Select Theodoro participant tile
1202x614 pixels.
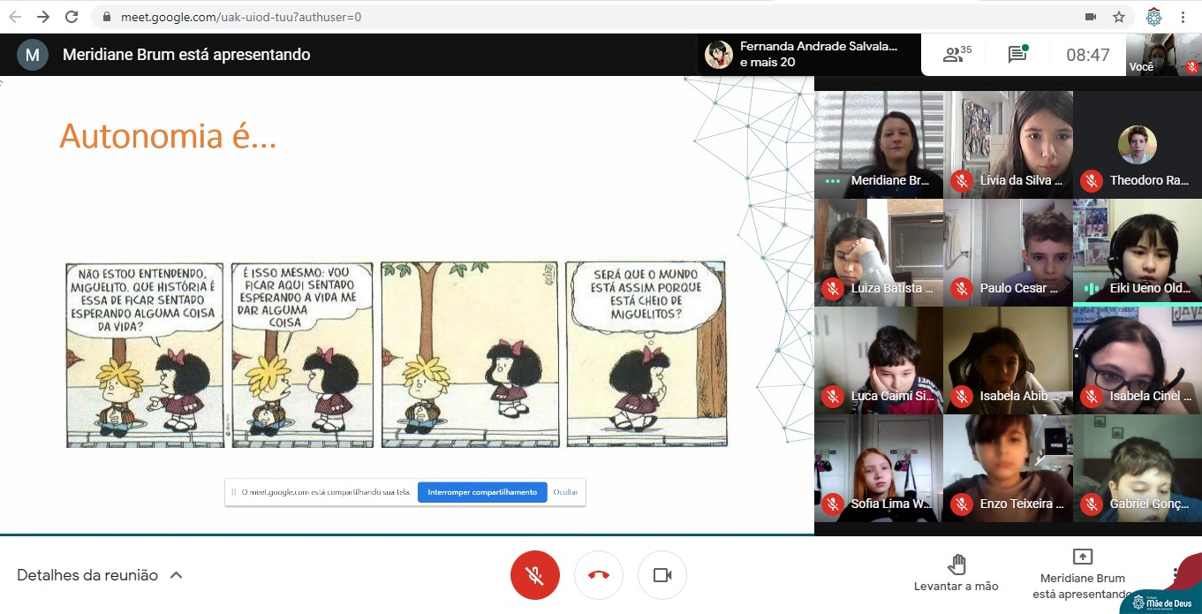click(x=1137, y=144)
